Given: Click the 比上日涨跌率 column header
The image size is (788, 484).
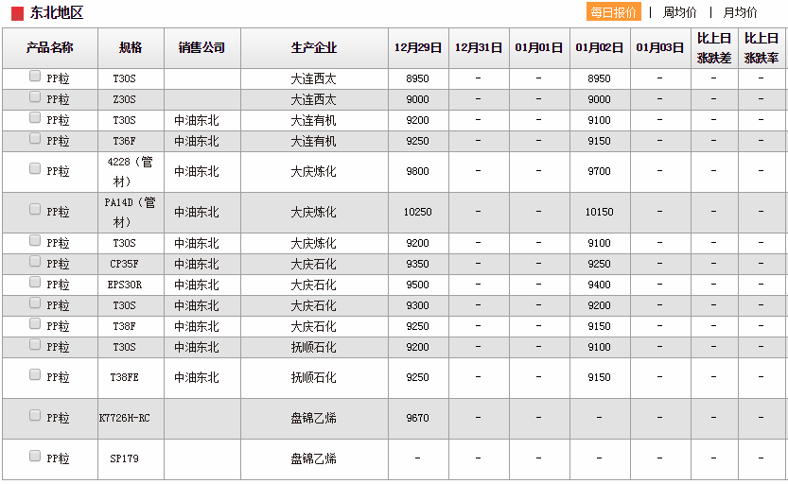Looking at the screenshot, I should tap(762, 48).
